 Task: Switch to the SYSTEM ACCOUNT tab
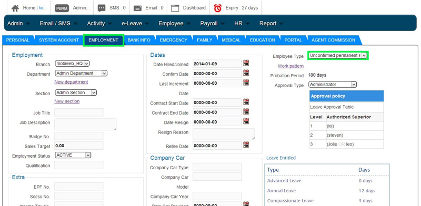click(59, 40)
